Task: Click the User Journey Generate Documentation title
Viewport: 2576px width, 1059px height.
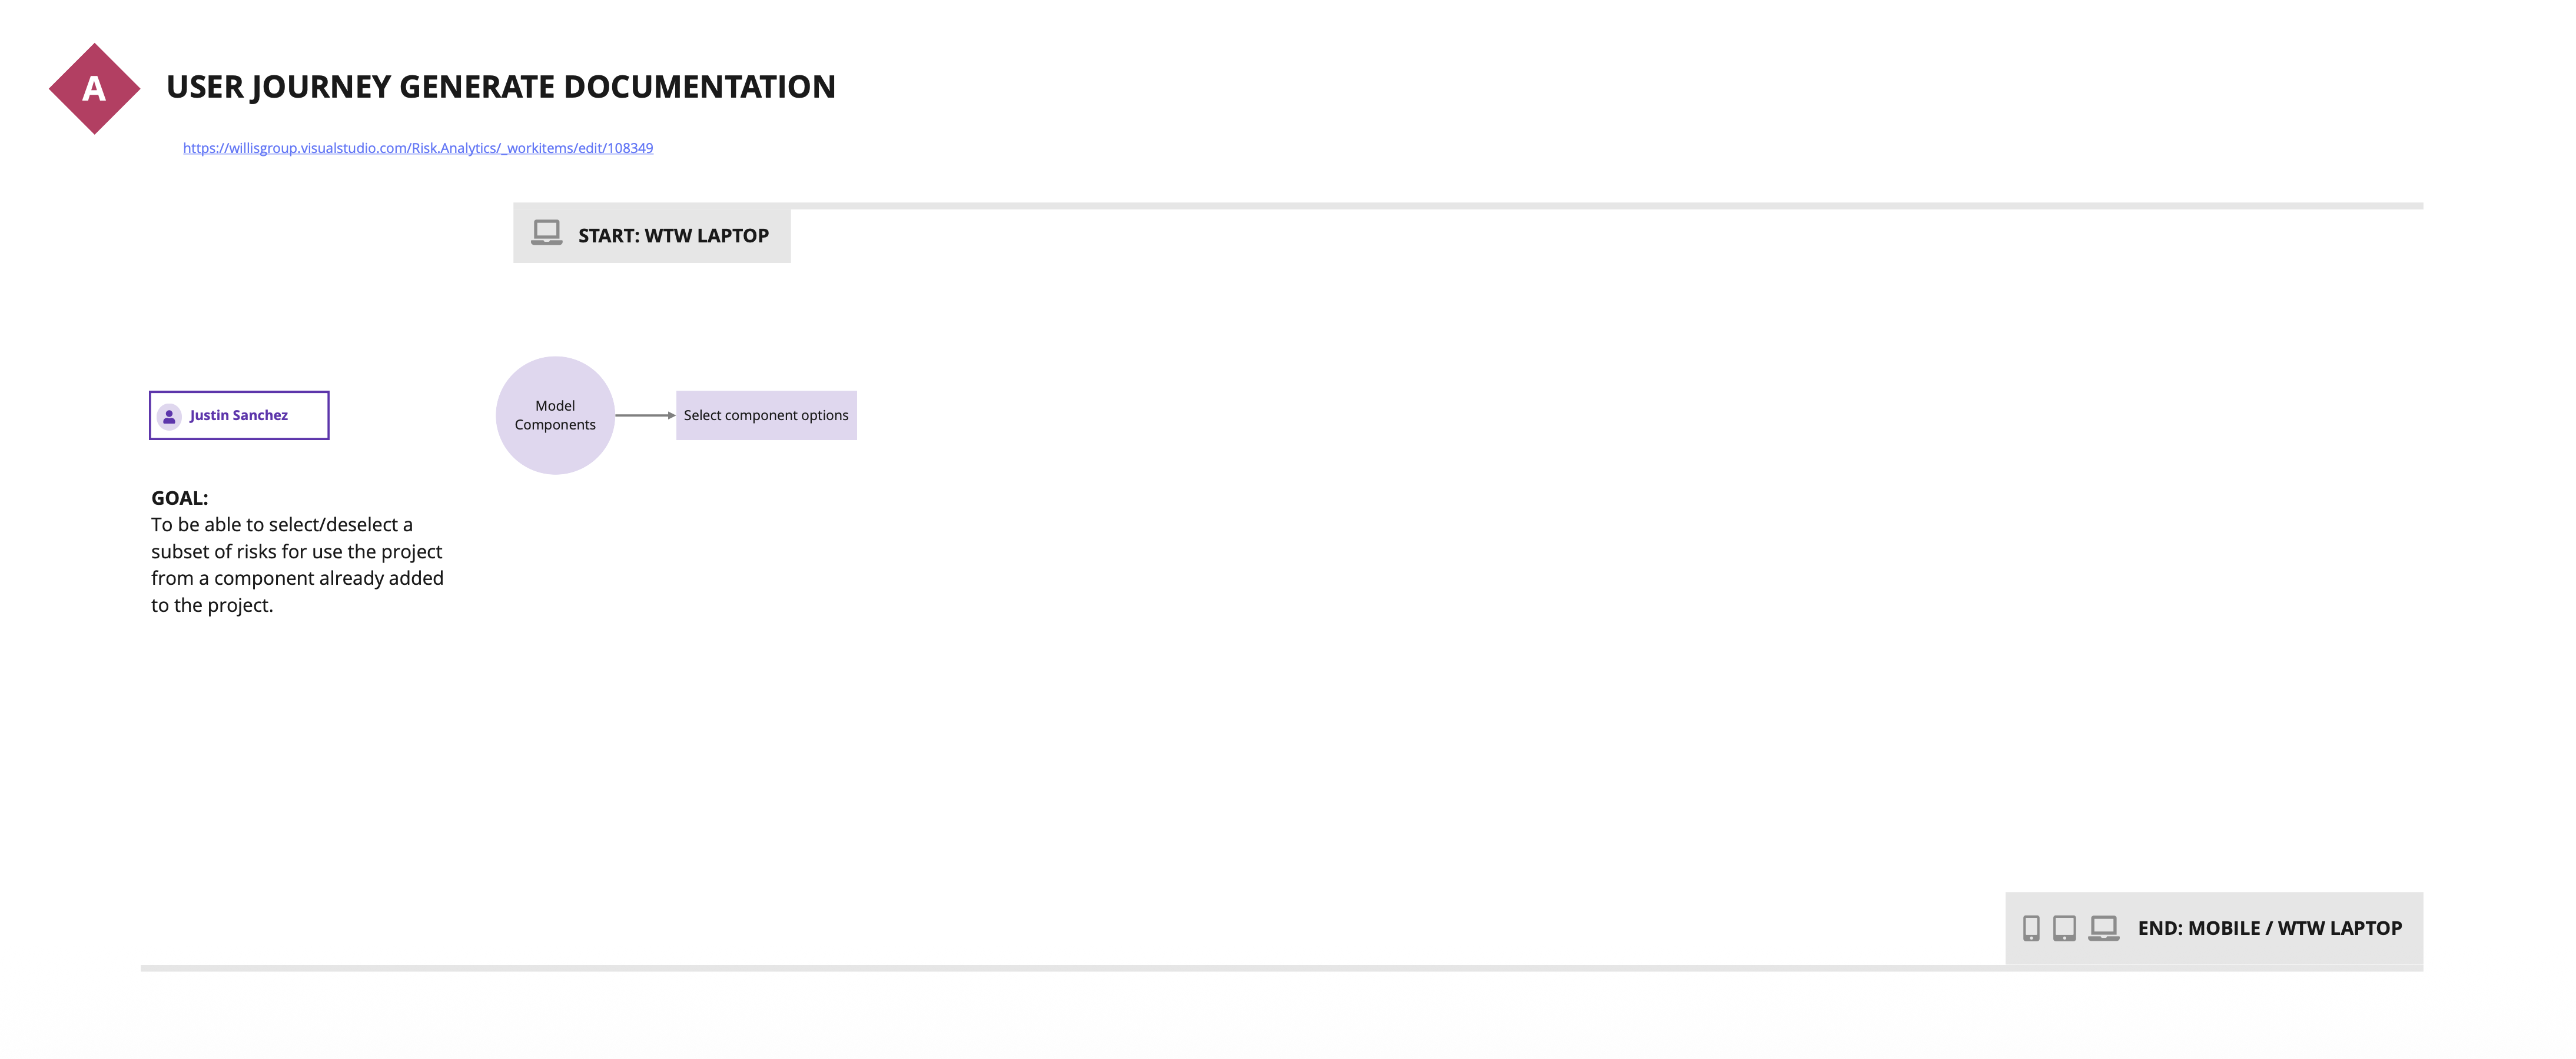Action: pyautogui.click(x=500, y=87)
